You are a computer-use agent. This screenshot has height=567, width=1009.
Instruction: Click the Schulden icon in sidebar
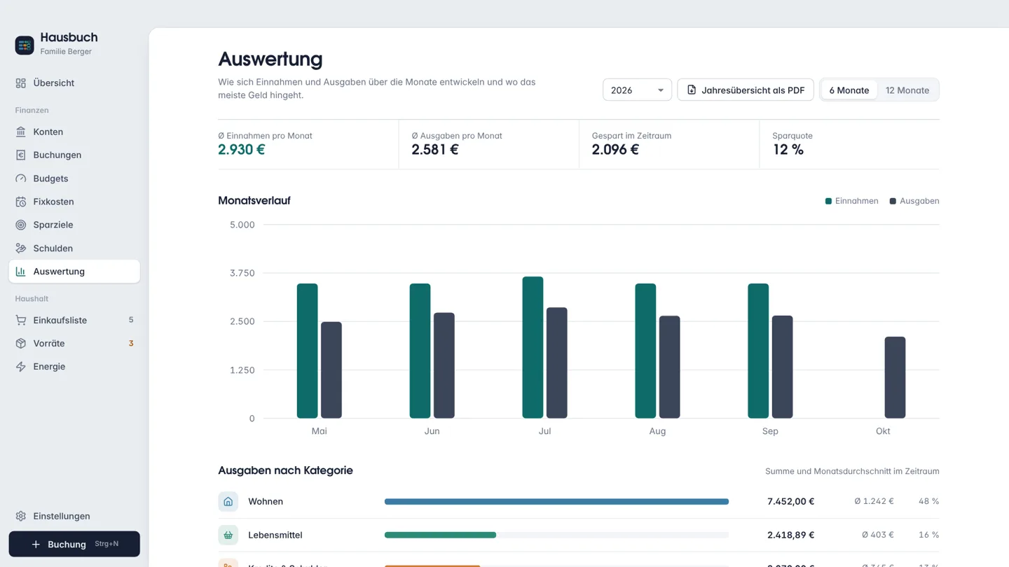21,248
